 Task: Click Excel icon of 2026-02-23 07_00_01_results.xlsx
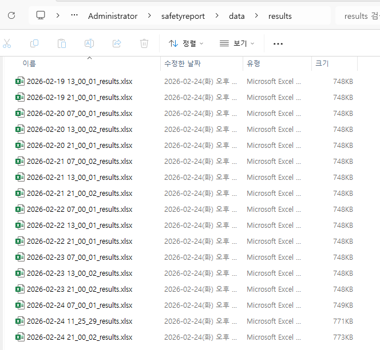(x=20, y=257)
